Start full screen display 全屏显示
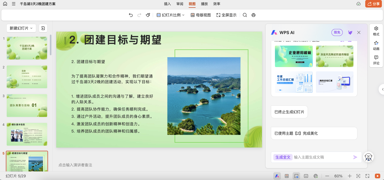 226,15
